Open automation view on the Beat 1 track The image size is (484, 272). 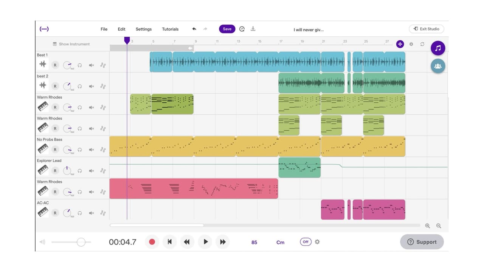click(102, 65)
